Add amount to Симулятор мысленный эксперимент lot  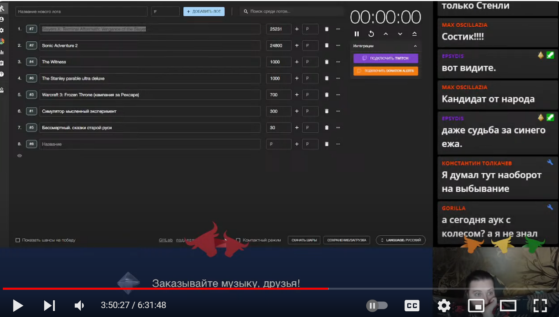pyautogui.click(x=297, y=111)
